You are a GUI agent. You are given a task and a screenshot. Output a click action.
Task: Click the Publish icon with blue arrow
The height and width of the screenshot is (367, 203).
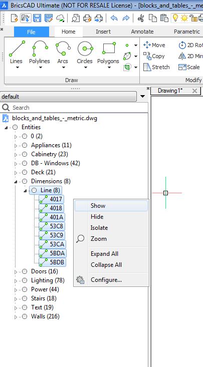click(99, 18)
